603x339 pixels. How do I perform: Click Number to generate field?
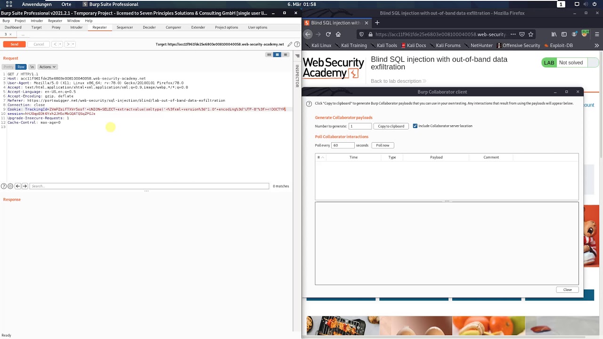[x=360, y=126]
